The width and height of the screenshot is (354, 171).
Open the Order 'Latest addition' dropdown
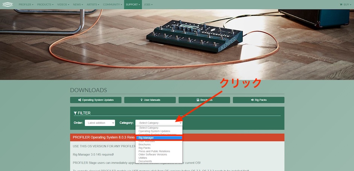coord(100,123)
